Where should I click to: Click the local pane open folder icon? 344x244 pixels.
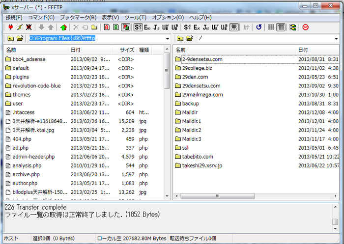(20, 38)
